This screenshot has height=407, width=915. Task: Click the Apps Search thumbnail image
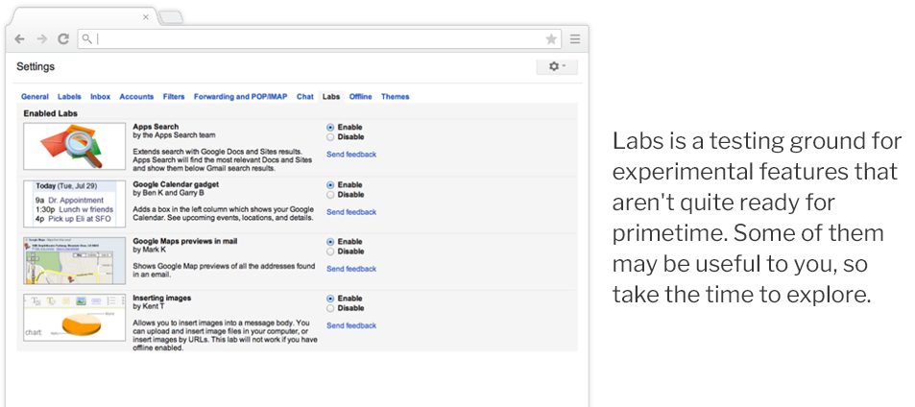pyautogui.click(x=75, y=146)
